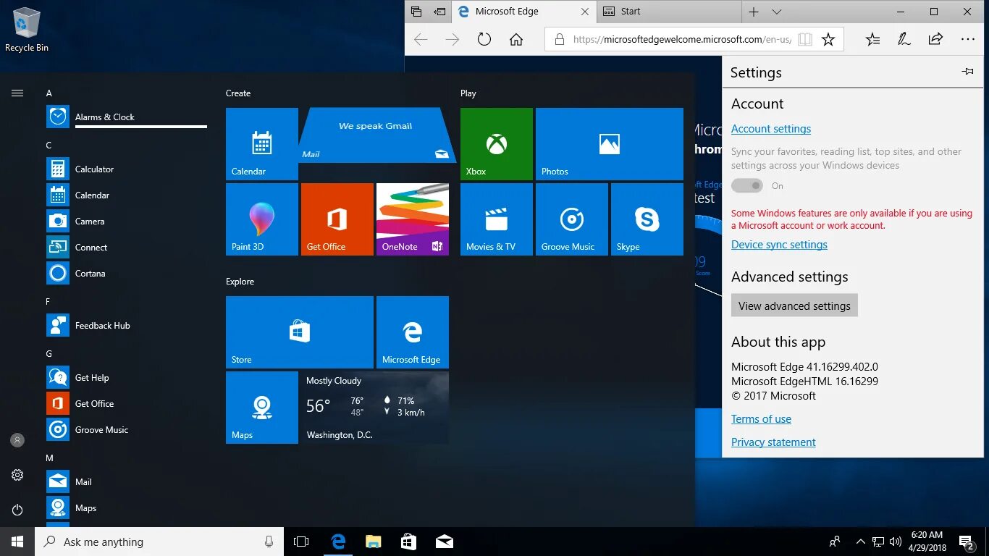Expand the tab preview chevron
Image resolution: width=989 pixels, height=556 pixels.
777,12
